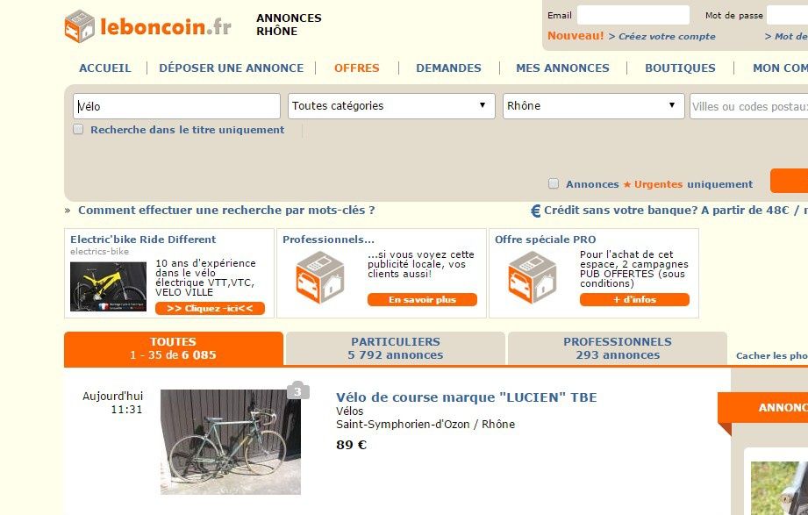Image resolution: width=808 pixels, height=515 pixels.
Task: Open the electric bike ad thumbnail
Action: tap(108, 287)
